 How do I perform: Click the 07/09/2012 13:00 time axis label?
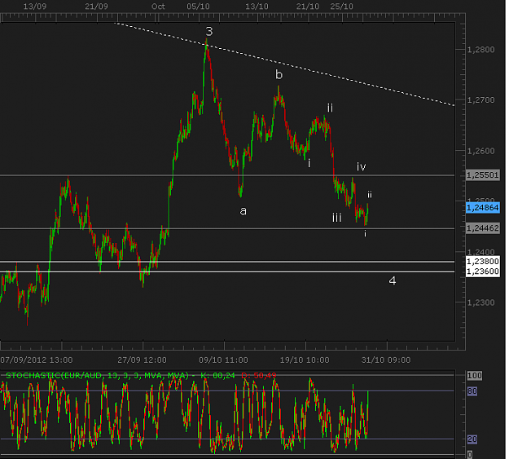[37, 360]
